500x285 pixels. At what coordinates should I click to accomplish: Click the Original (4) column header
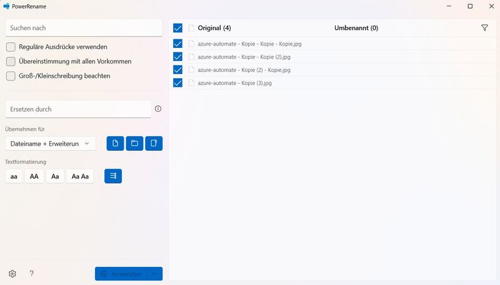pos(214,28)
